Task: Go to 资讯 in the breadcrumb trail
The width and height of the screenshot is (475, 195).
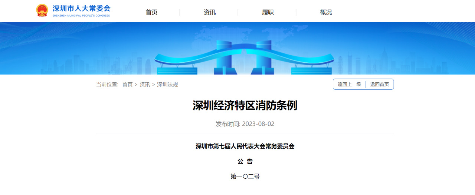Action: tap(145, 85)
